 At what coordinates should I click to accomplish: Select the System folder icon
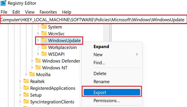pos(44,27)
